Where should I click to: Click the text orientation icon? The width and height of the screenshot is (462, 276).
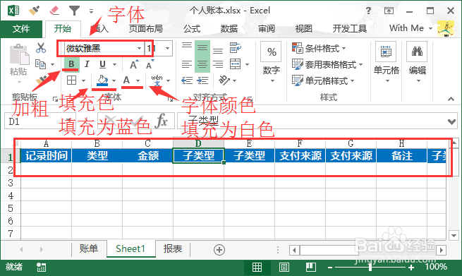(224, 80)
